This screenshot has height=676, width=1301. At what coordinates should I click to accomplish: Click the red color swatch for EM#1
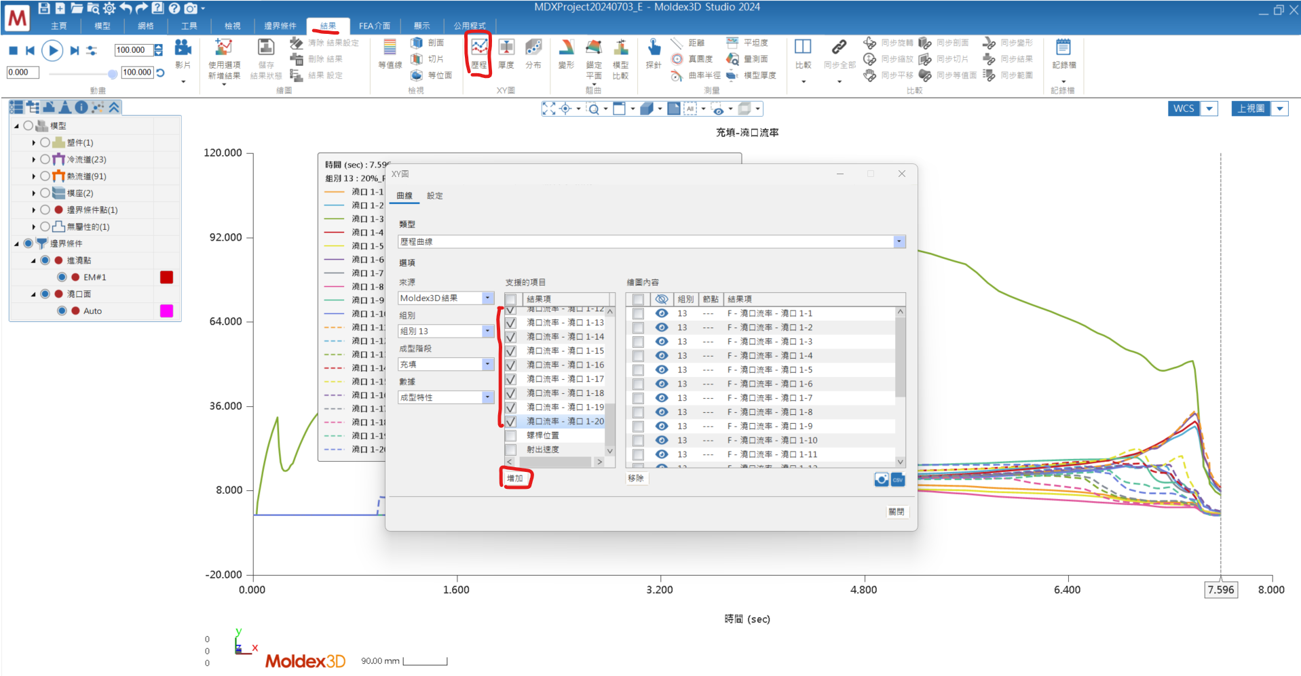pyautogui.click(x=166, y=277)
